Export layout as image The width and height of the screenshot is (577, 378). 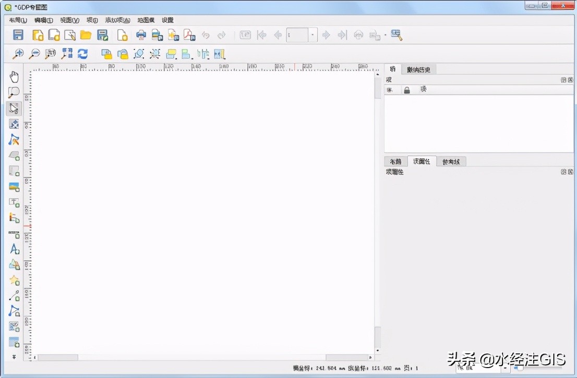coord(157,35)
